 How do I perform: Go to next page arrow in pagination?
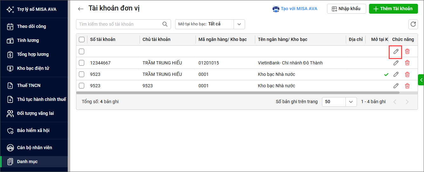[407, 102]
